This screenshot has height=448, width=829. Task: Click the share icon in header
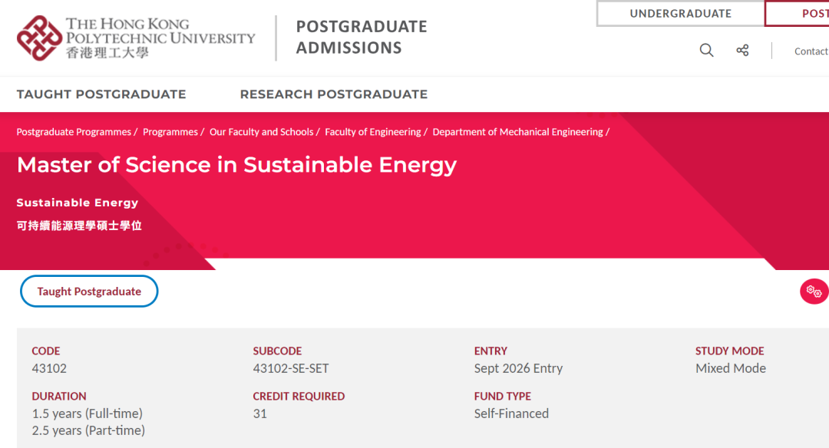pos(742,51)
